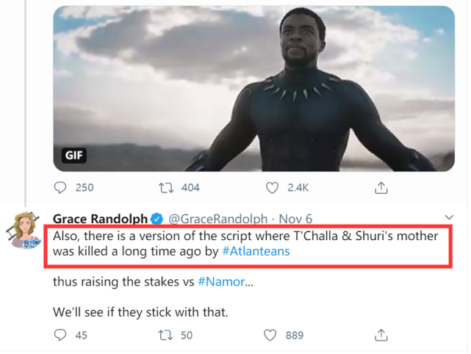The height and width of the screenshot is (354, 471).
Task: Share the Black Panther GIF tweet
Action: (381, 188)
